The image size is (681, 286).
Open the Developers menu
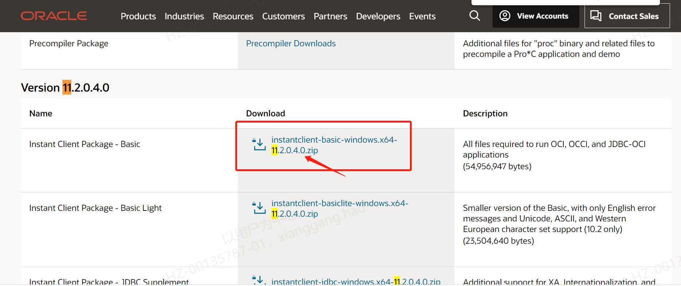coord(378,16)
